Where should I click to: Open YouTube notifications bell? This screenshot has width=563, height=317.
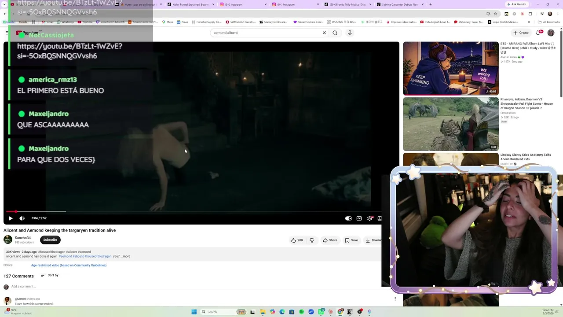click(x=540, y=33)
